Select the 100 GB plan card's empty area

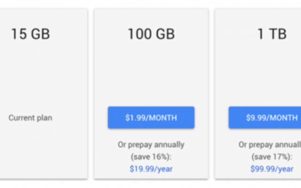151,73
